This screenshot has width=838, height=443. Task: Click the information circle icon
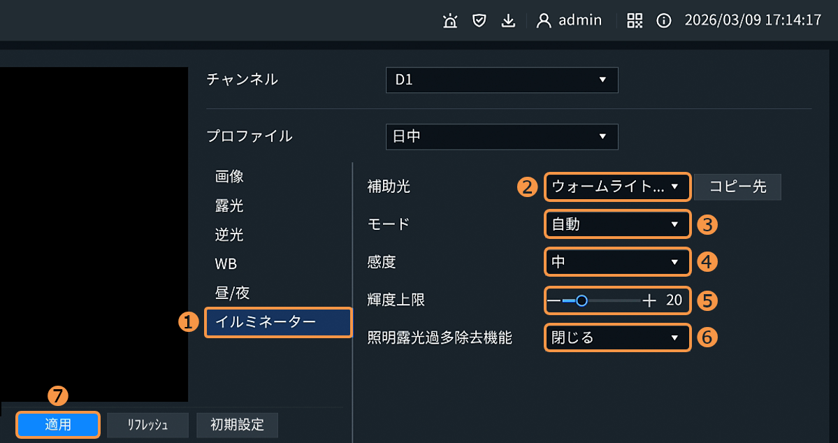tap(664, 21)
